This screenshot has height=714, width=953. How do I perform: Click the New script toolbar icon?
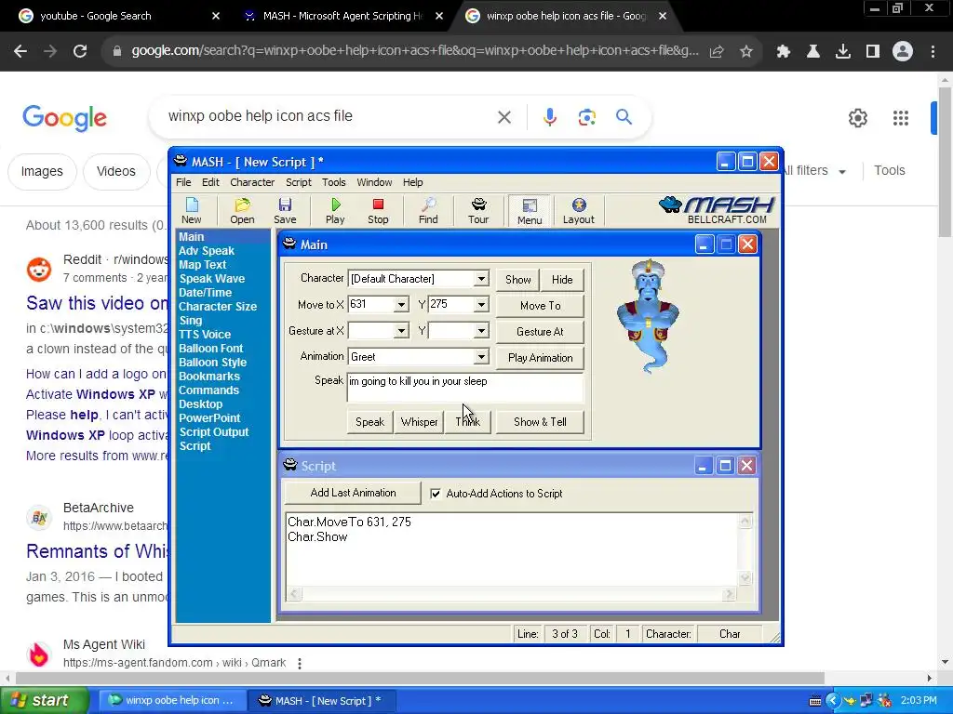191,211
